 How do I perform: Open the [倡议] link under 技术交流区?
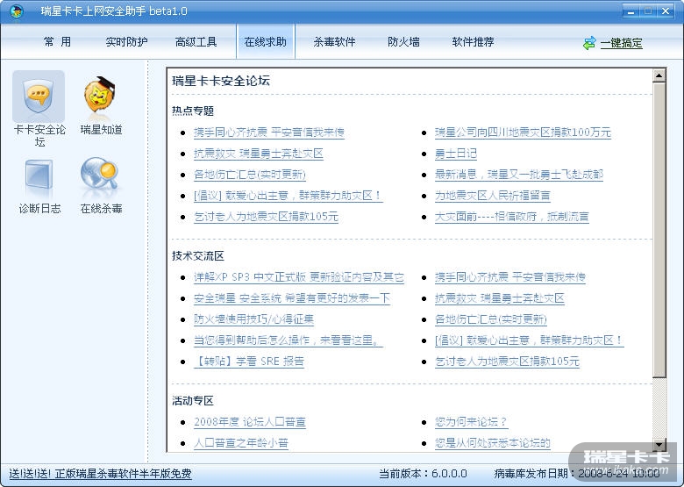click(x=529, y=340)
